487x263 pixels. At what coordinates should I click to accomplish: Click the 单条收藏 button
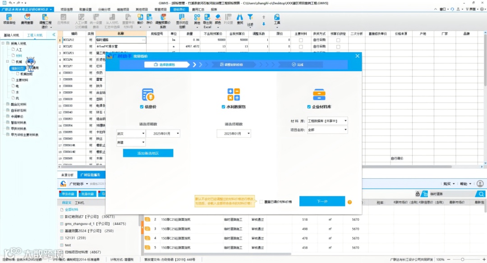pos(68,194)
